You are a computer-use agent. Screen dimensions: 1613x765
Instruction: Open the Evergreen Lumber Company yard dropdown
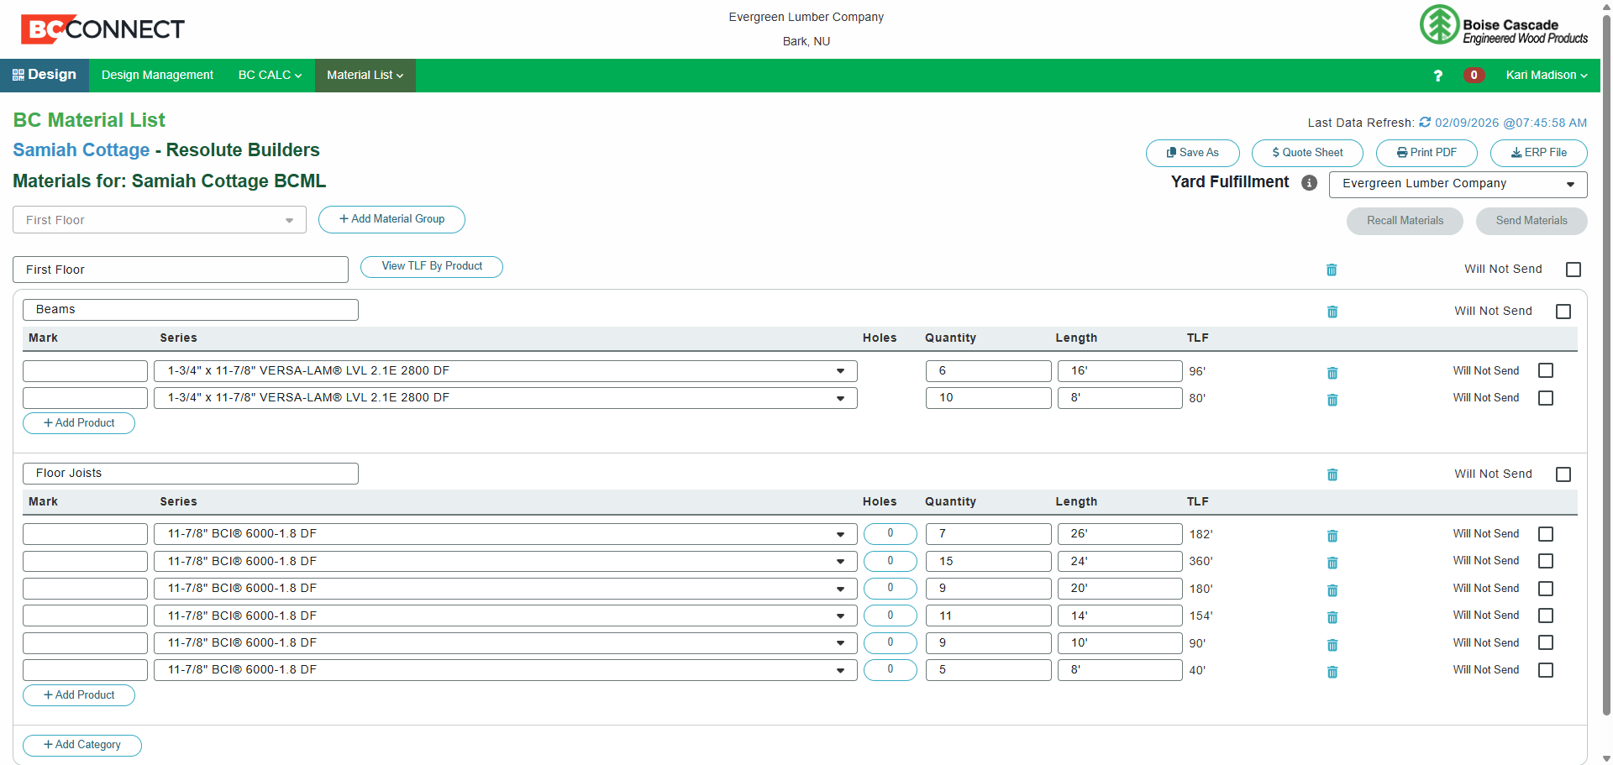pyautogui.click(x=1458, y=184)
